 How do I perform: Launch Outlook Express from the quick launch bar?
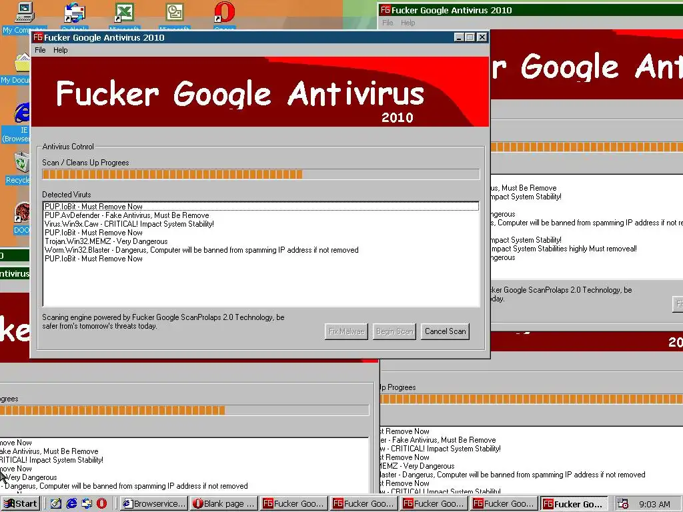[87, 504]
